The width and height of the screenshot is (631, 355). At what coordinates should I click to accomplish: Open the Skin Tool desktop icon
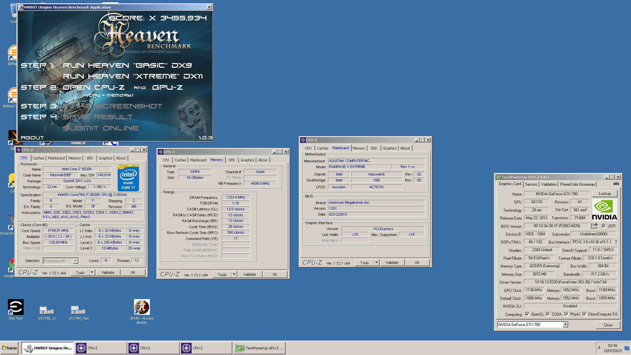(x=15, y=309)
